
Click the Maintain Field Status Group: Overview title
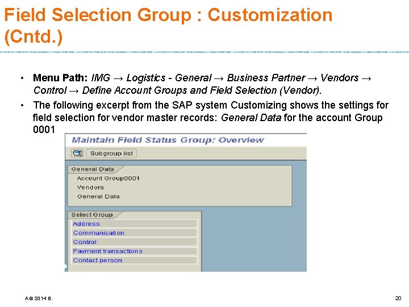pos(168,140)
